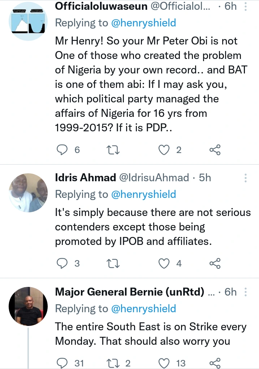Retweet Idris Ahmad's IPOB tweet
259x369 pixels.
coord(113,264)
